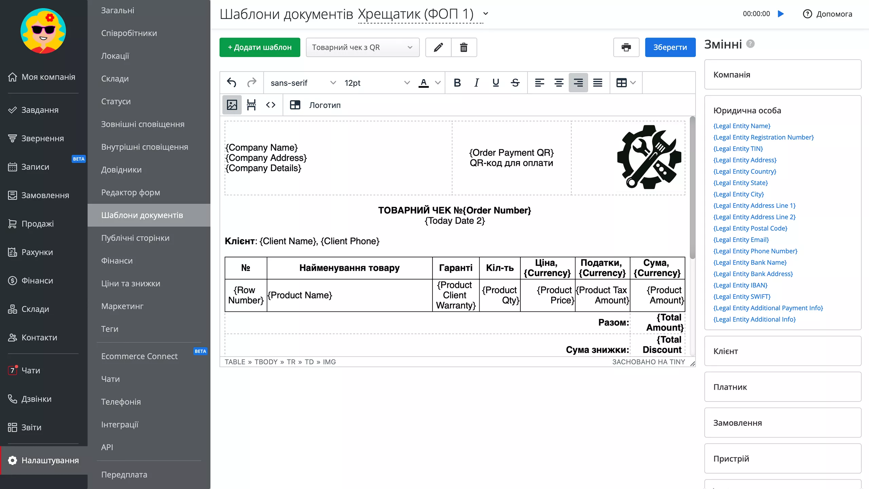This screenshot has width=869, height=489.
Task: Open the text color picker arrow
Action: tap(438, 83)
